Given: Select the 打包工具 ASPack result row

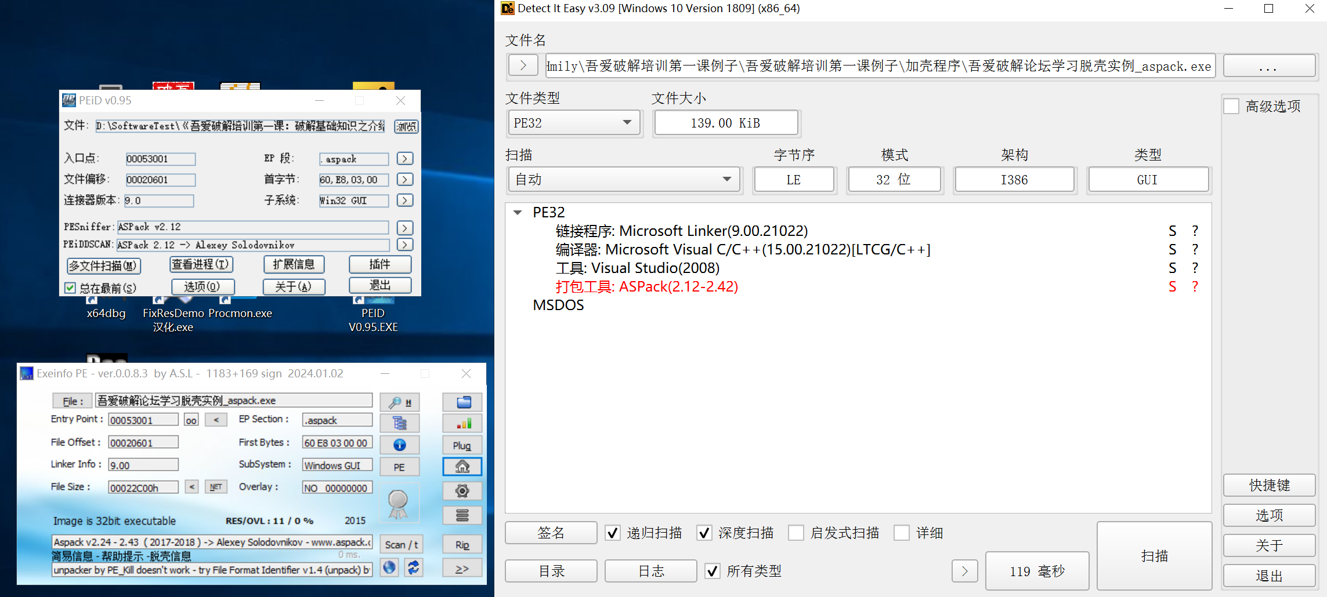Looking at the screenshot, I should pos(646,287).
